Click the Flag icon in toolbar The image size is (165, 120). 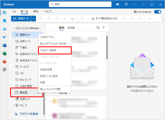pyautogui.click(x=131, y=19)
